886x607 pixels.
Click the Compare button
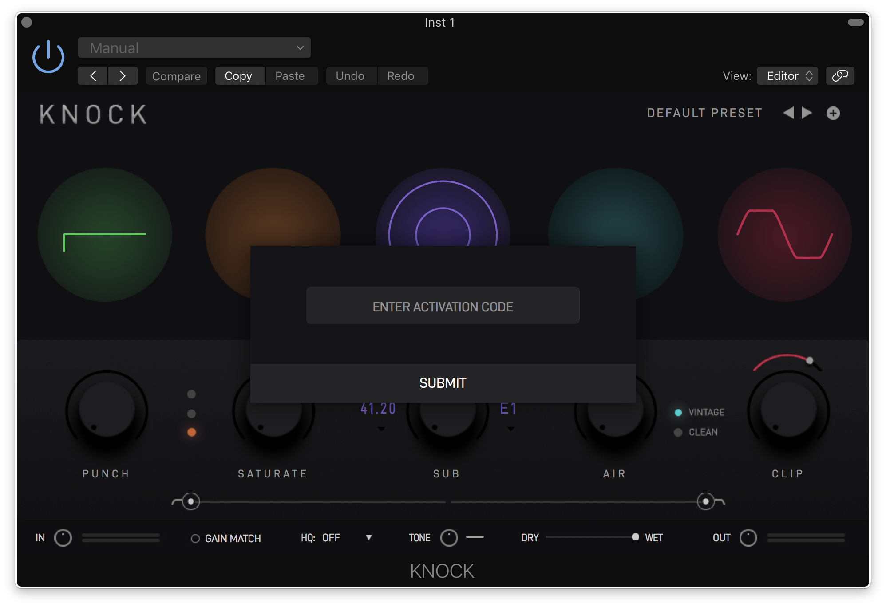176,76
